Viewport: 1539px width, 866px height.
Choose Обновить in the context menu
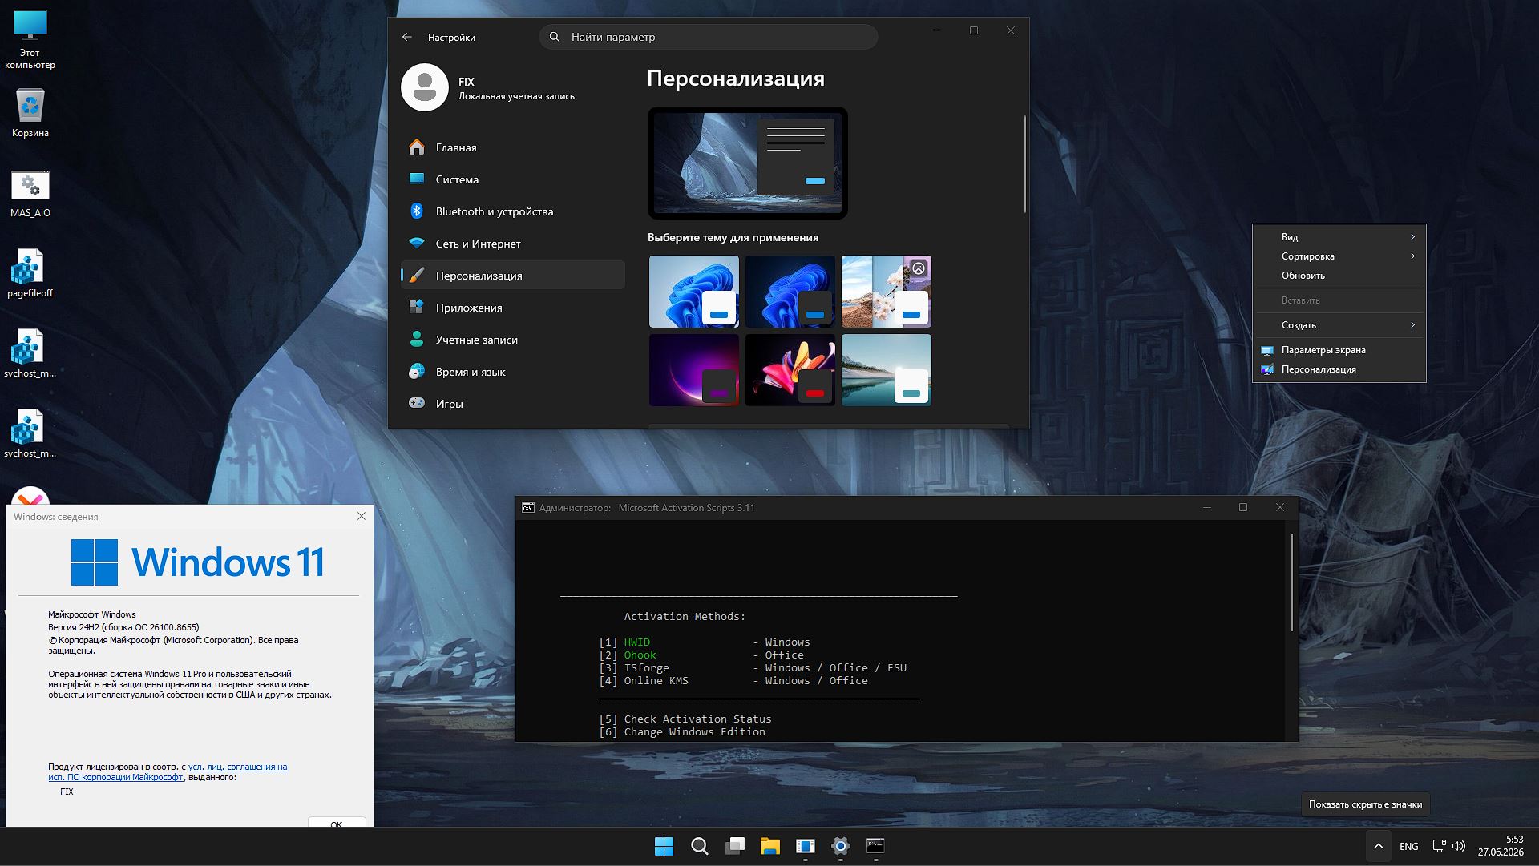(1339, 276)
